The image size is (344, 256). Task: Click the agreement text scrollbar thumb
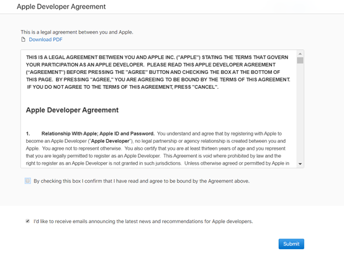click(x=300, y=60)
